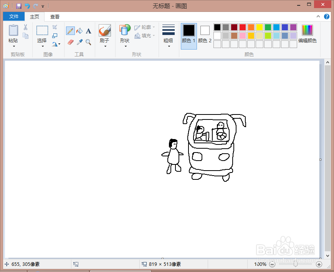Viewport: 334px width, 272px height.
Task: Open Customize Quick Access Toolbar dropdown
Action: coord(43,7)
